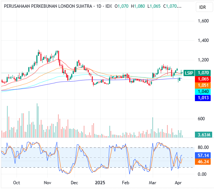Click the L1,065 low price value
The image size is (214, 189).
pos(154,6)
